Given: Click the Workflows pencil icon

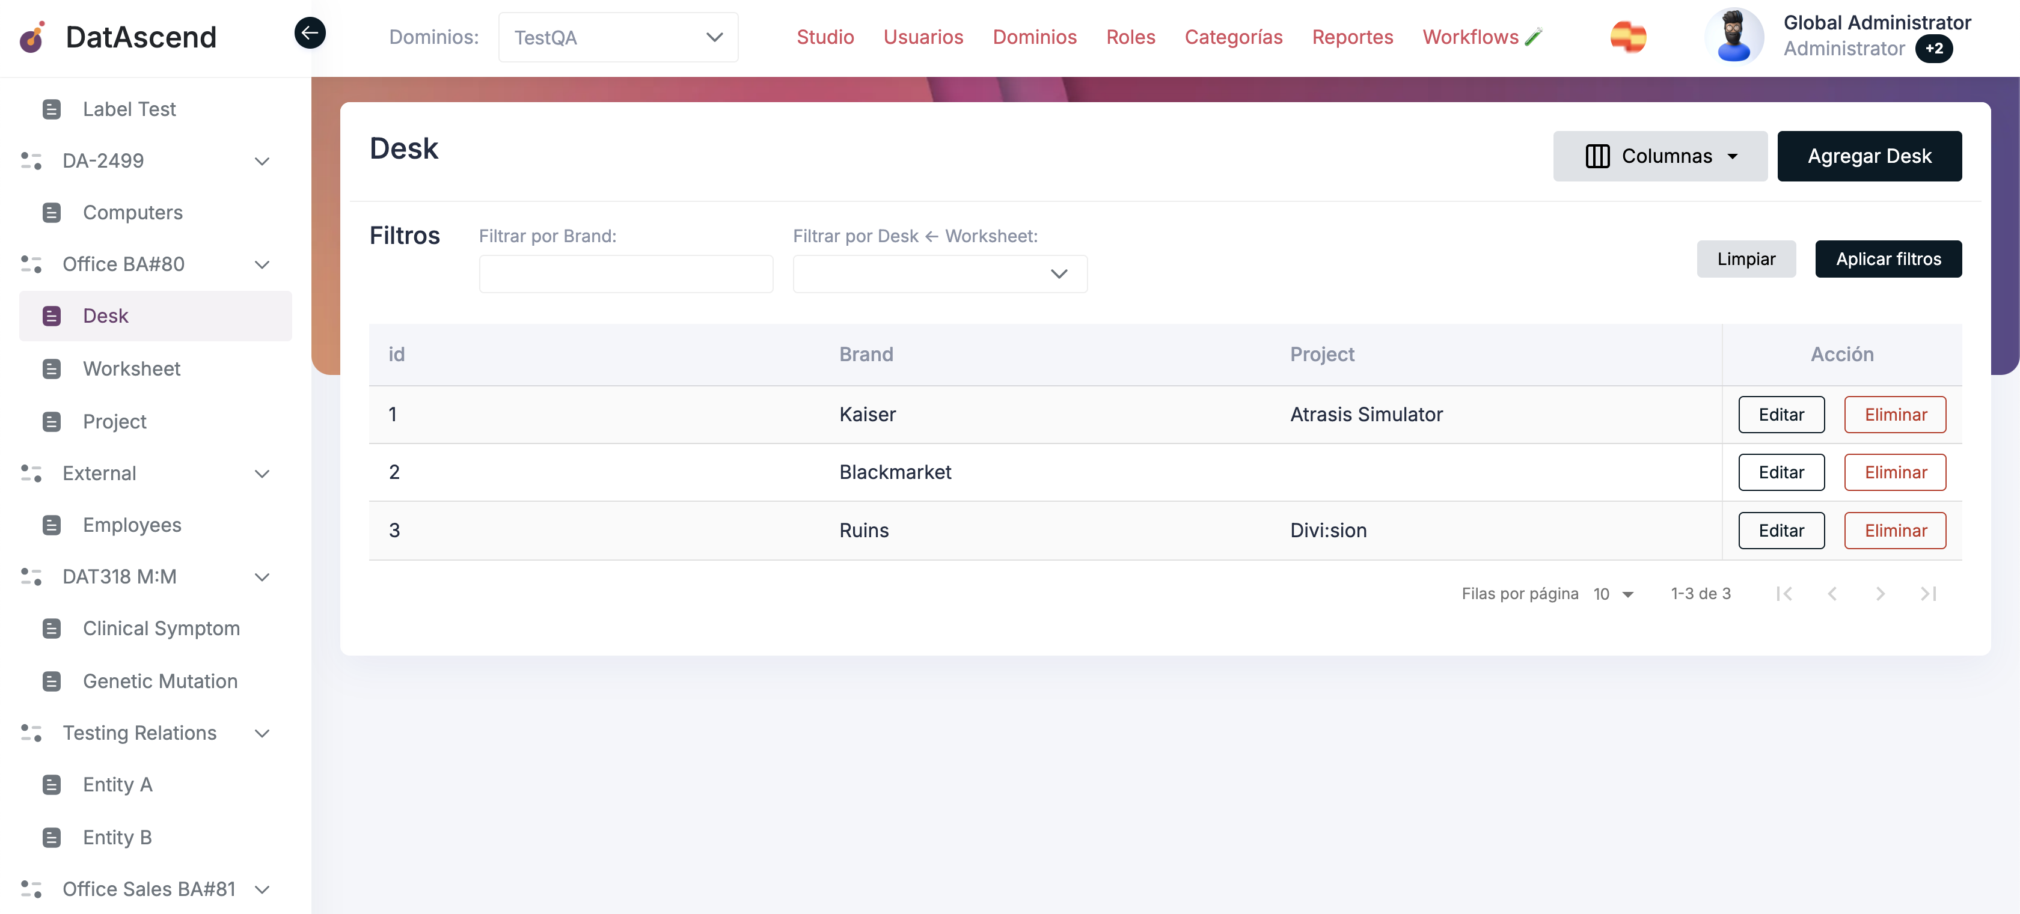Looking at the screenshot, I should point(1534,35).
